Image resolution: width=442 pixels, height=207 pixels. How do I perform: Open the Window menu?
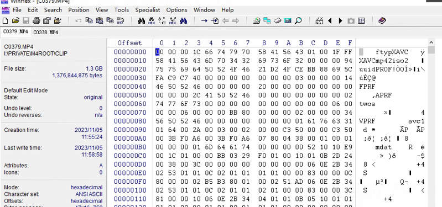tap(204, 10)
